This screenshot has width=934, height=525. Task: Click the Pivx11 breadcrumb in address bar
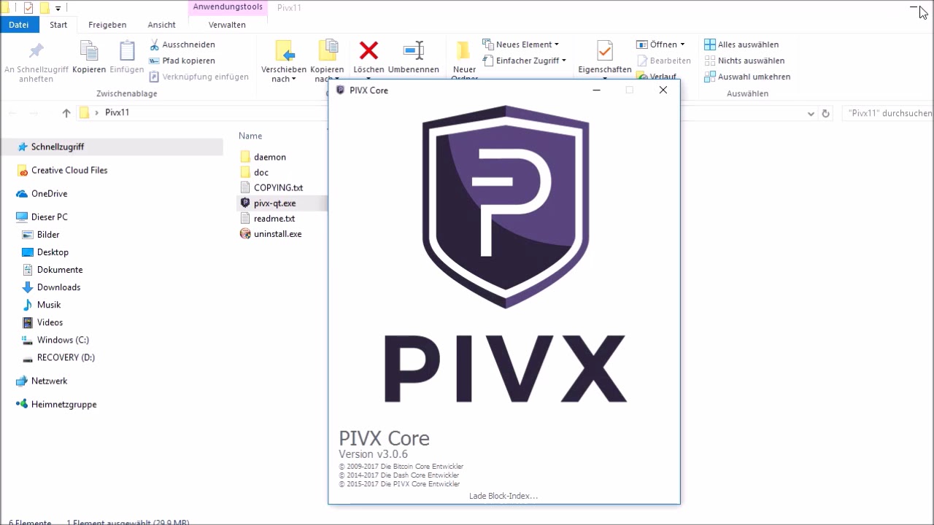pos(117,113)
